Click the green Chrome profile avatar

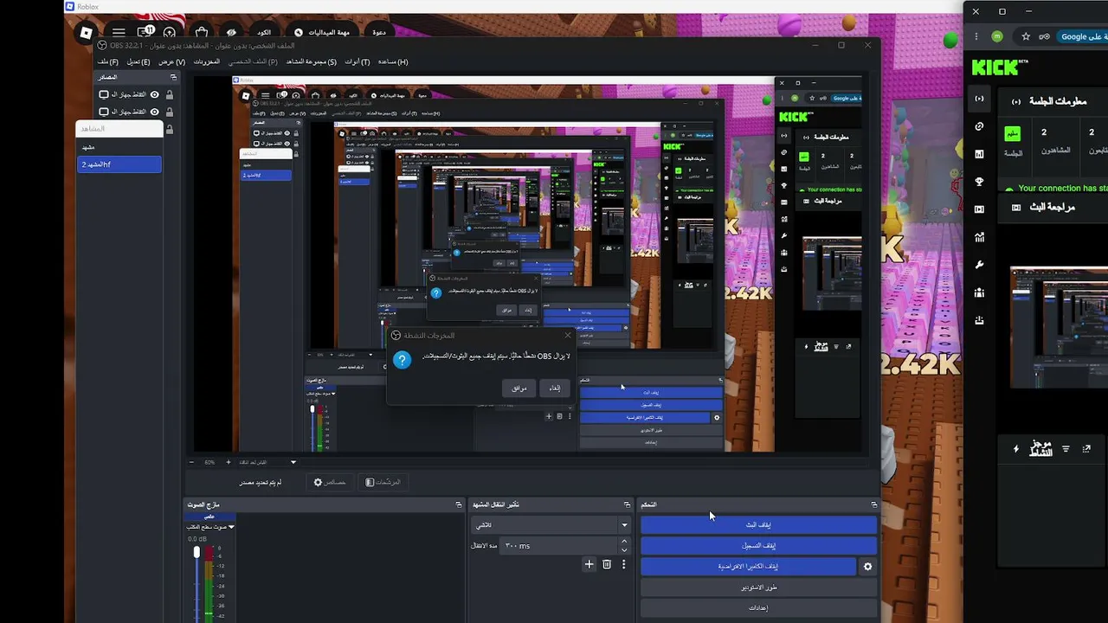coord(997,36)
